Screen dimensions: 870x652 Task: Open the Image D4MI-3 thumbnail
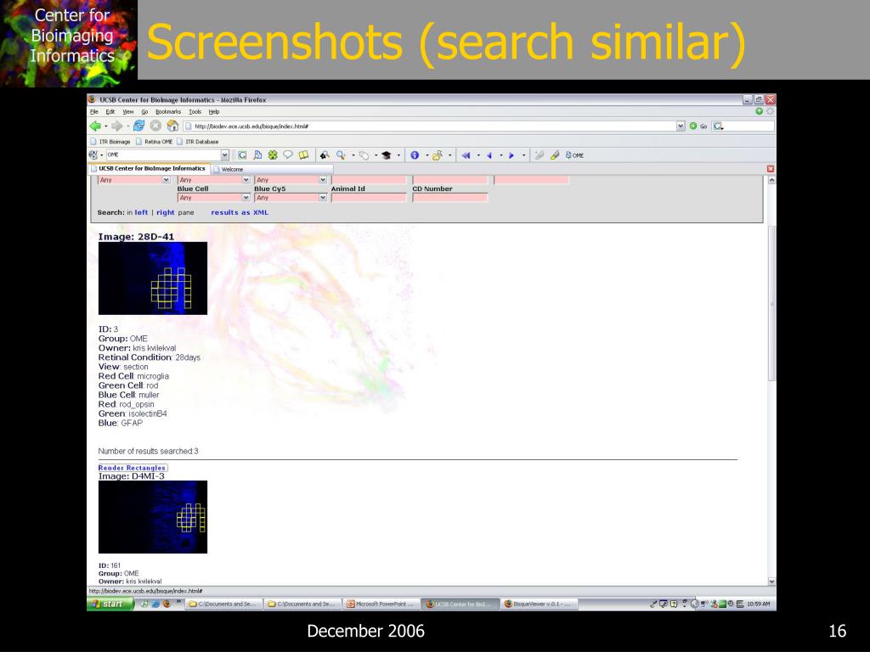[x=153, y=517]
